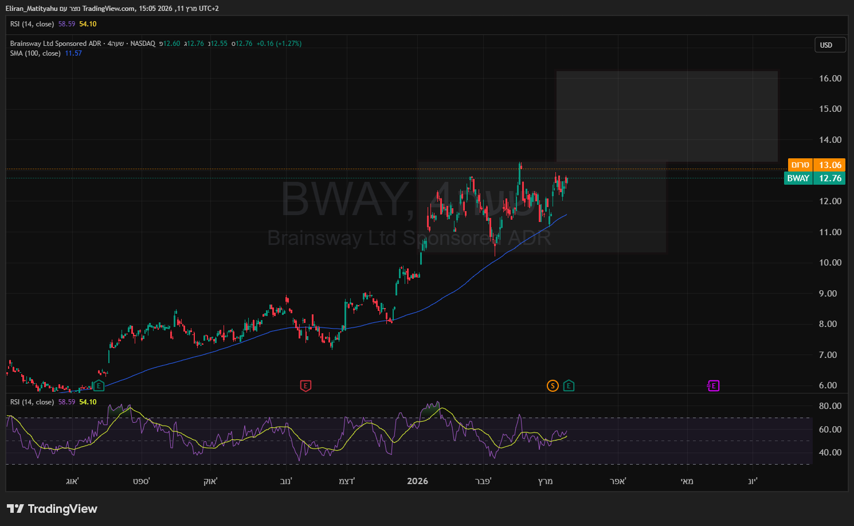Click the פבר' month label on the time axis
Screen dimensions: 854x526
coord(484,481)
